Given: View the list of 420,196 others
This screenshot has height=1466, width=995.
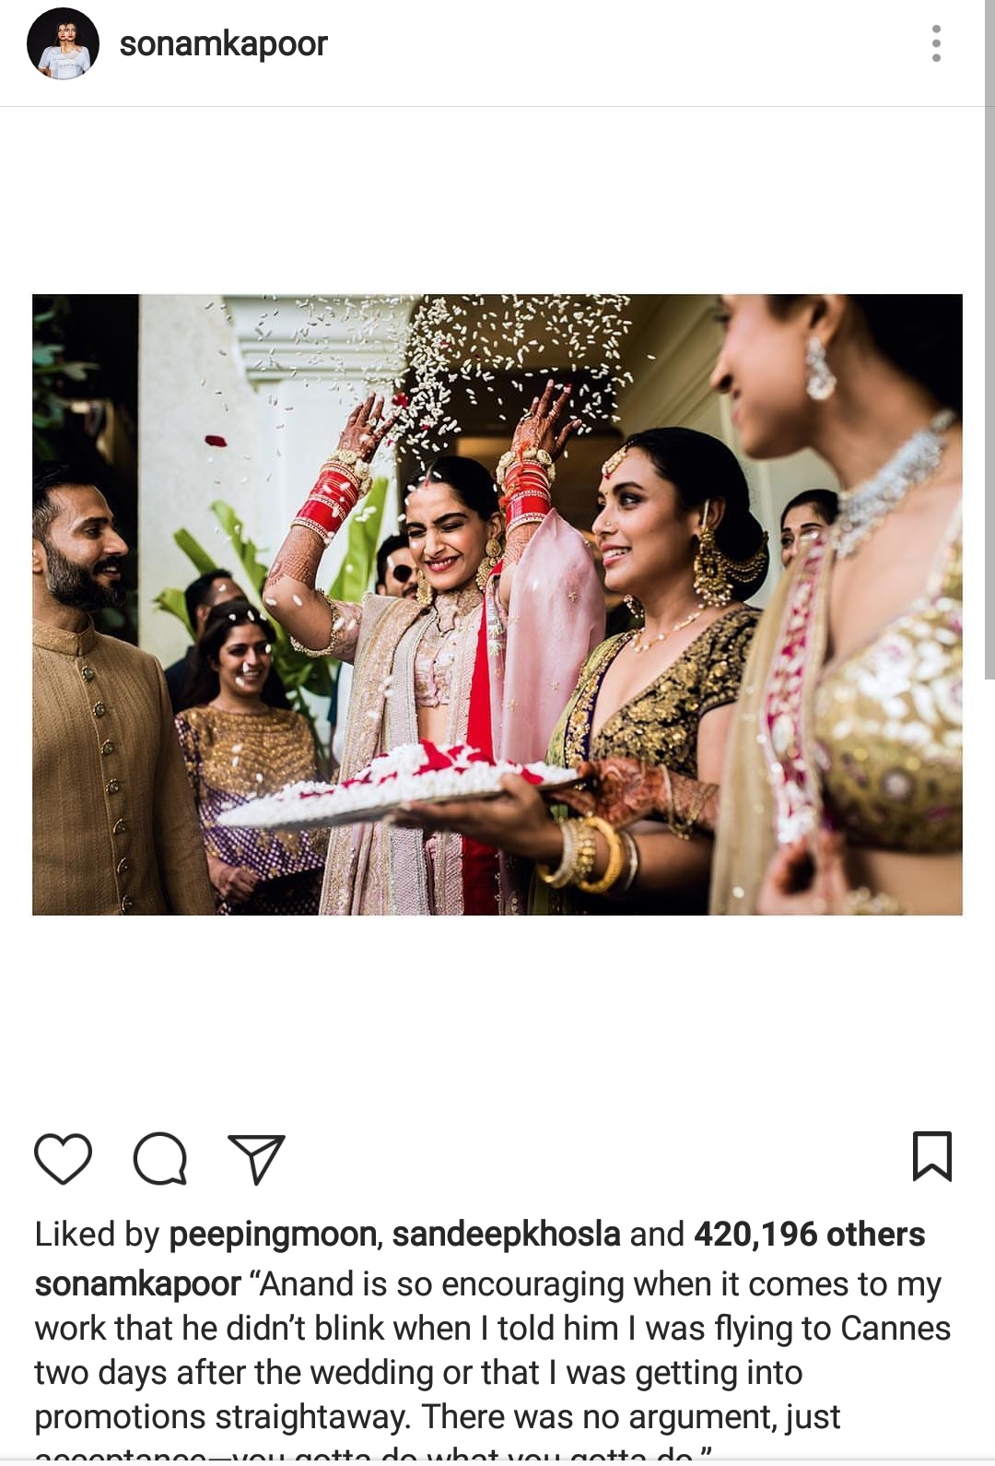Looking at the screenshot, I should point(809,1235).
